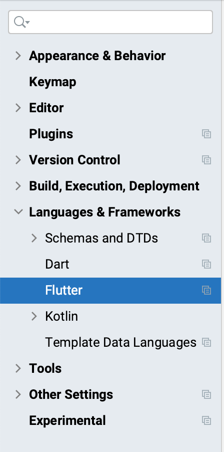224x452 pixels.
Task: Click project-level icon beside Schemas and DTDs
Action: (x=206, y=238)
